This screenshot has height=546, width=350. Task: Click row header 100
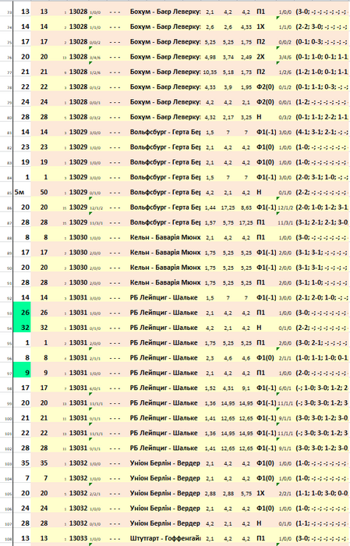9,419
